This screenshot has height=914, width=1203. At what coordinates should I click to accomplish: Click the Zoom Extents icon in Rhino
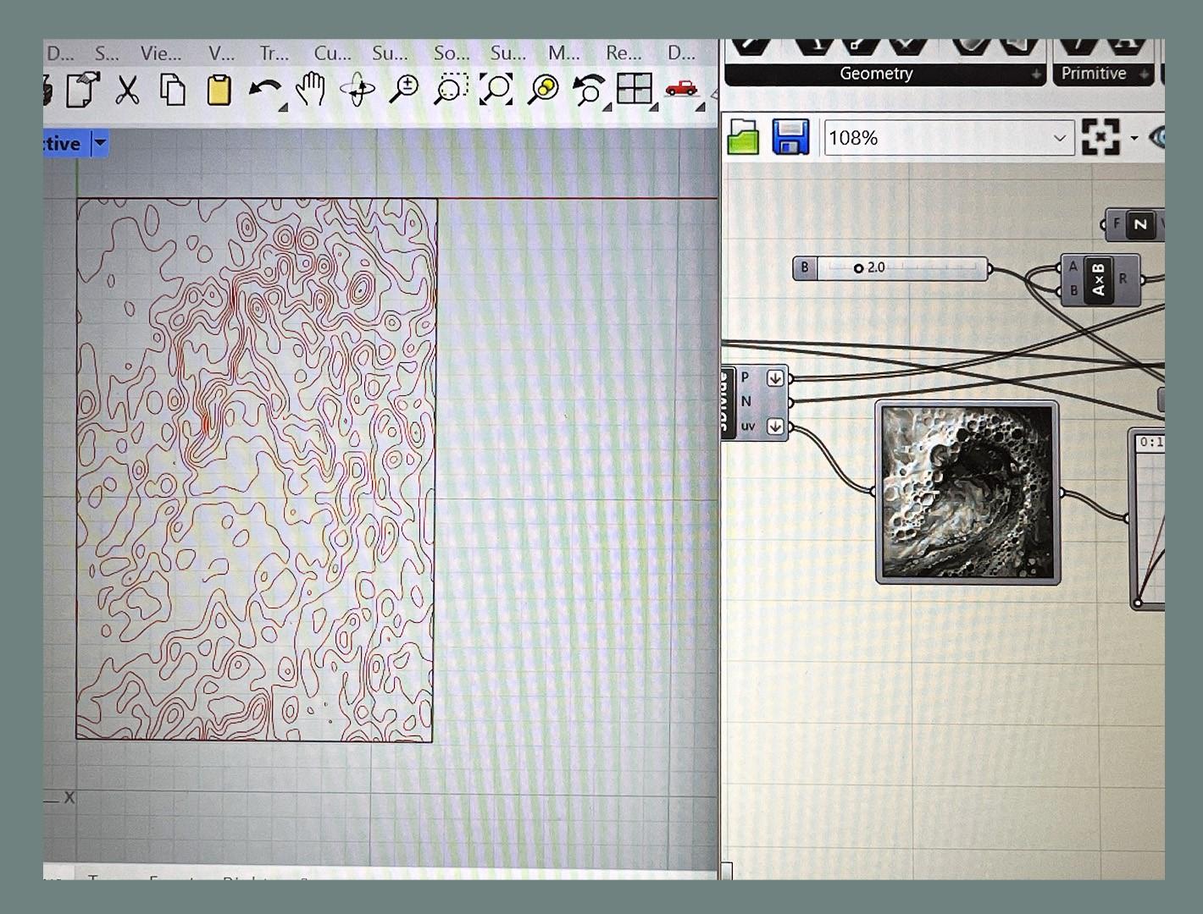tap(496, 89)
